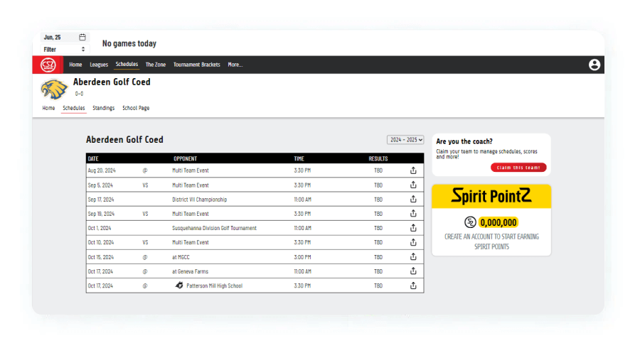Go to Tournament Brackets in navbar
The height and width of the screenshot is (348, 640).
pyautogui.click(x=197, y=65)
